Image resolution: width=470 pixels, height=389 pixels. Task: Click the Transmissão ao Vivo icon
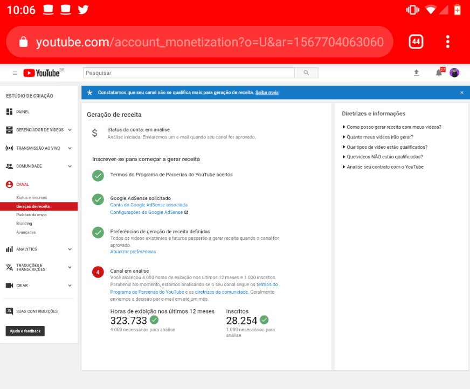[9, 148]
